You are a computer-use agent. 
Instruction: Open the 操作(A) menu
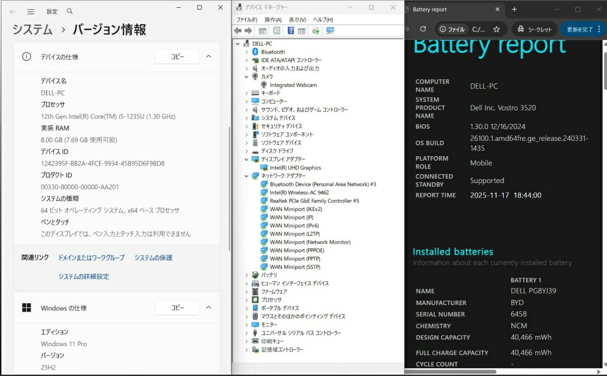273,20
